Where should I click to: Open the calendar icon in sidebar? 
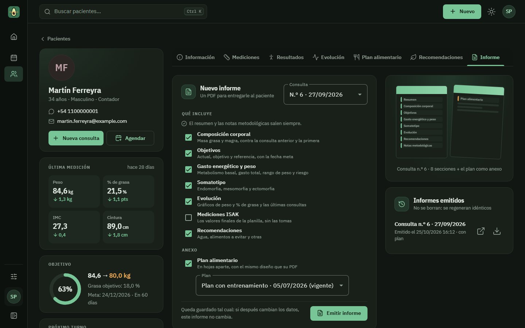14,58
